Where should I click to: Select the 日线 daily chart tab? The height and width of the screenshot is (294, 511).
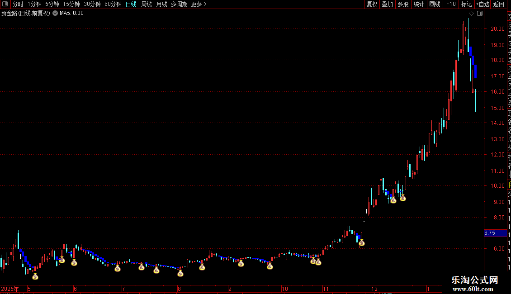click(131, 4)
